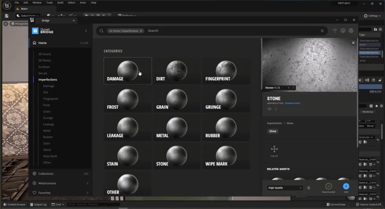Click the console command input field

[x=93, y=204]
